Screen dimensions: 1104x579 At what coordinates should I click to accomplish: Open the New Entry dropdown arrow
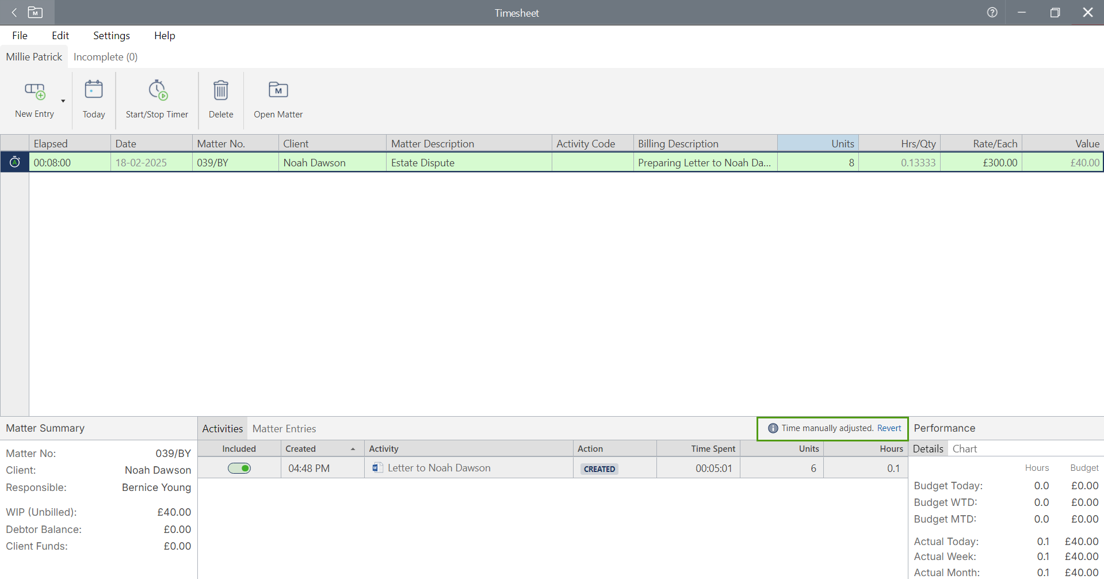[x=63, y=101]
